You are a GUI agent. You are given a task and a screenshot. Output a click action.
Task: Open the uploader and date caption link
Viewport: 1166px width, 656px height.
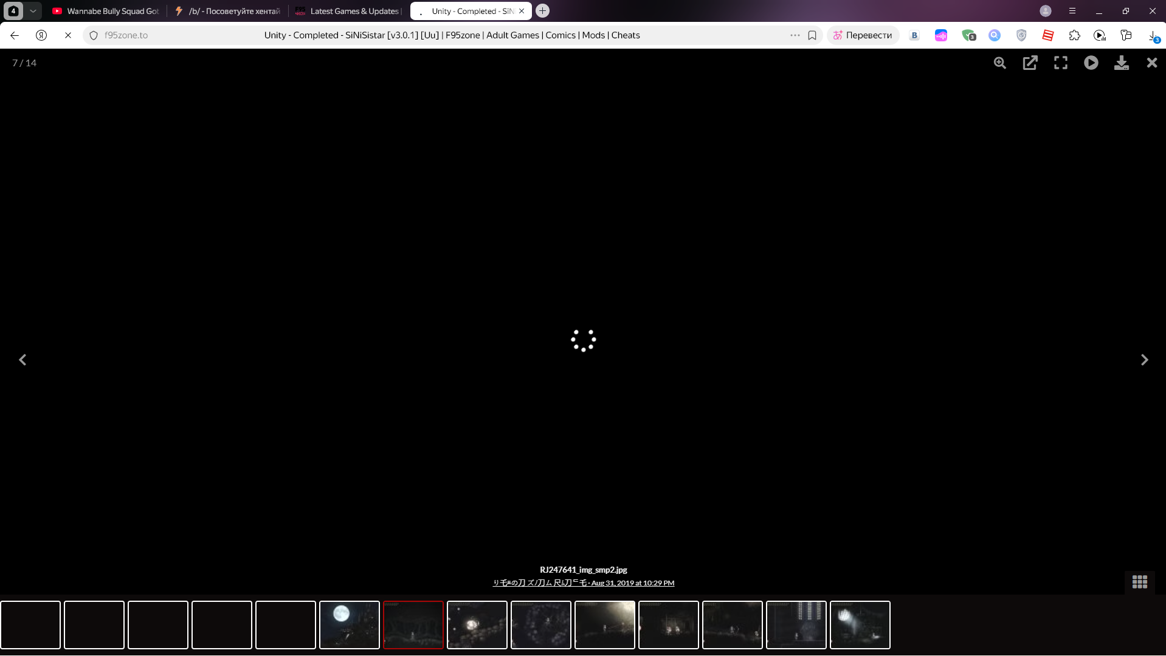[584, 583]
